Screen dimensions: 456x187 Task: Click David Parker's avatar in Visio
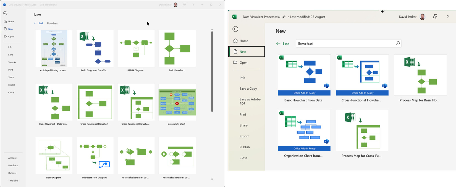click(175, 5)
